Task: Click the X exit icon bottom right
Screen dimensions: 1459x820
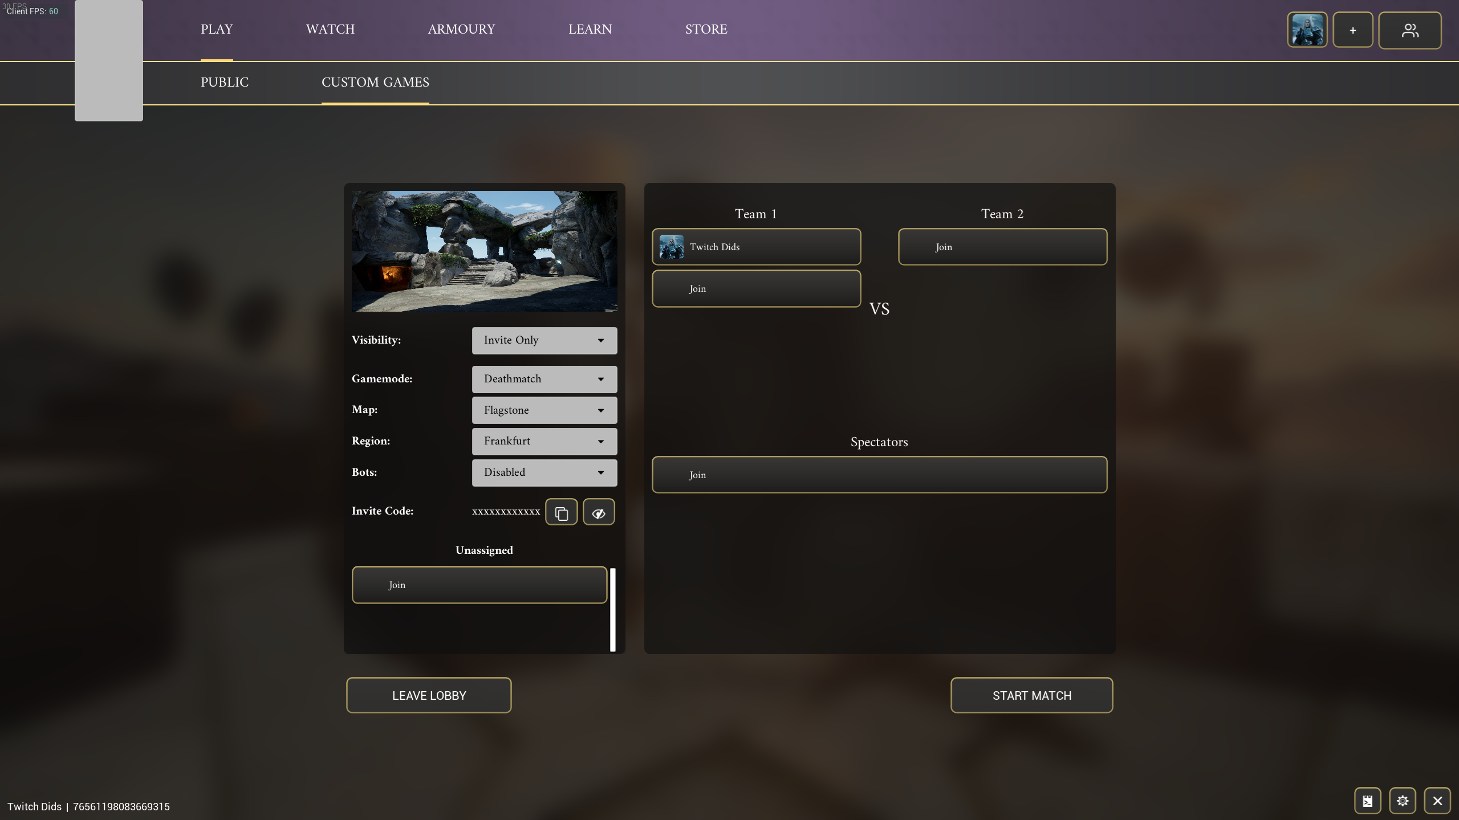Action: click(1437, 801)
